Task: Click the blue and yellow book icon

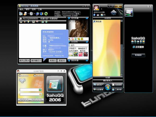Action: pos(42,14)
